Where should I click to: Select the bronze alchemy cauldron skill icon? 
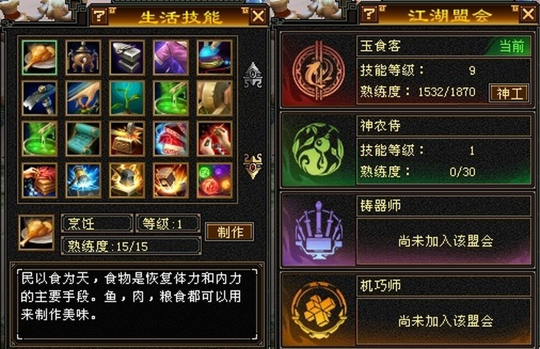coord(83,58)
